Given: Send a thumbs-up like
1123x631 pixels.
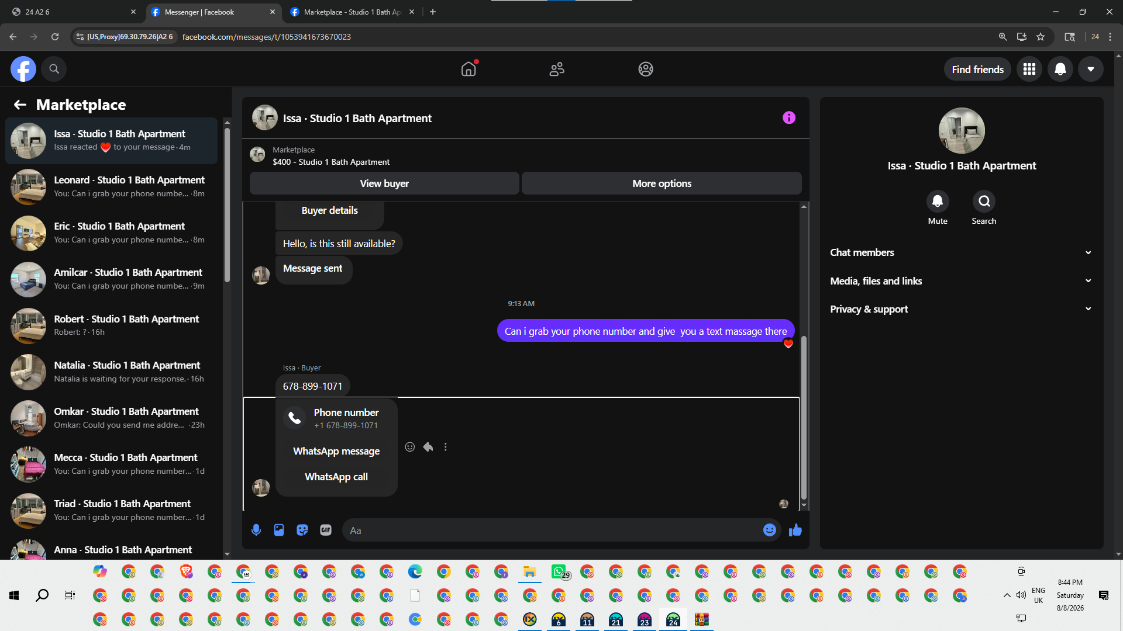Looking at the screenshot, I should [x=795, y=530].
